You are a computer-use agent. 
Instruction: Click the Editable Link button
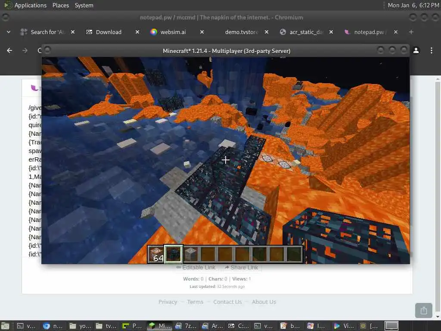[x=196, y=267]
